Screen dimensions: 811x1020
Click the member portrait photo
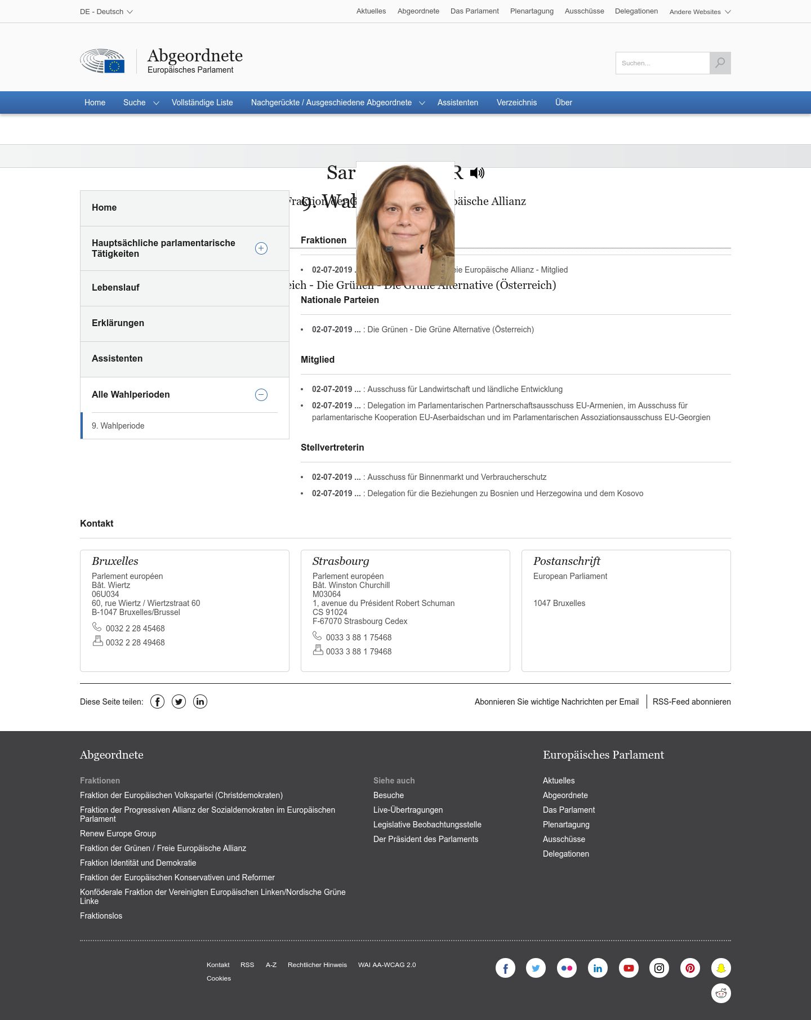(x=405, y=224)
